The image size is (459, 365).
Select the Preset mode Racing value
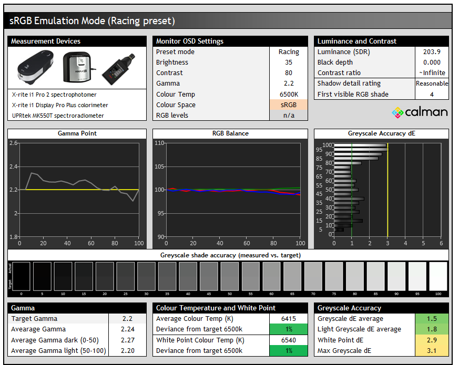(x=288, y=52)
